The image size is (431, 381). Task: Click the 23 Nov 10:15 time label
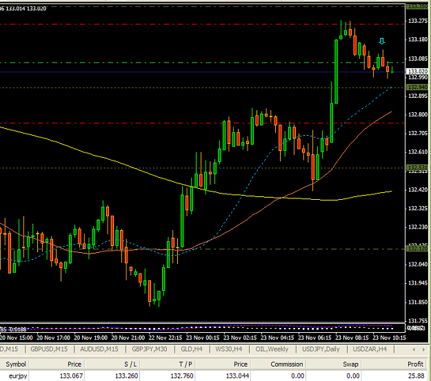(x=389, y=338)
